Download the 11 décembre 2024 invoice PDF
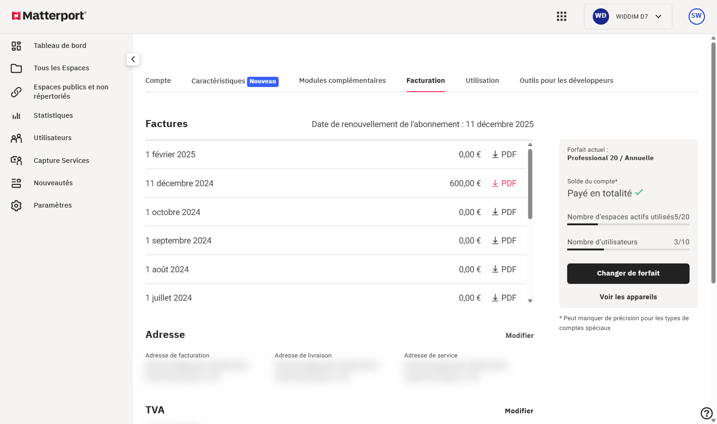The height and width of the screenshot is (424, 717). pos(504,183)
